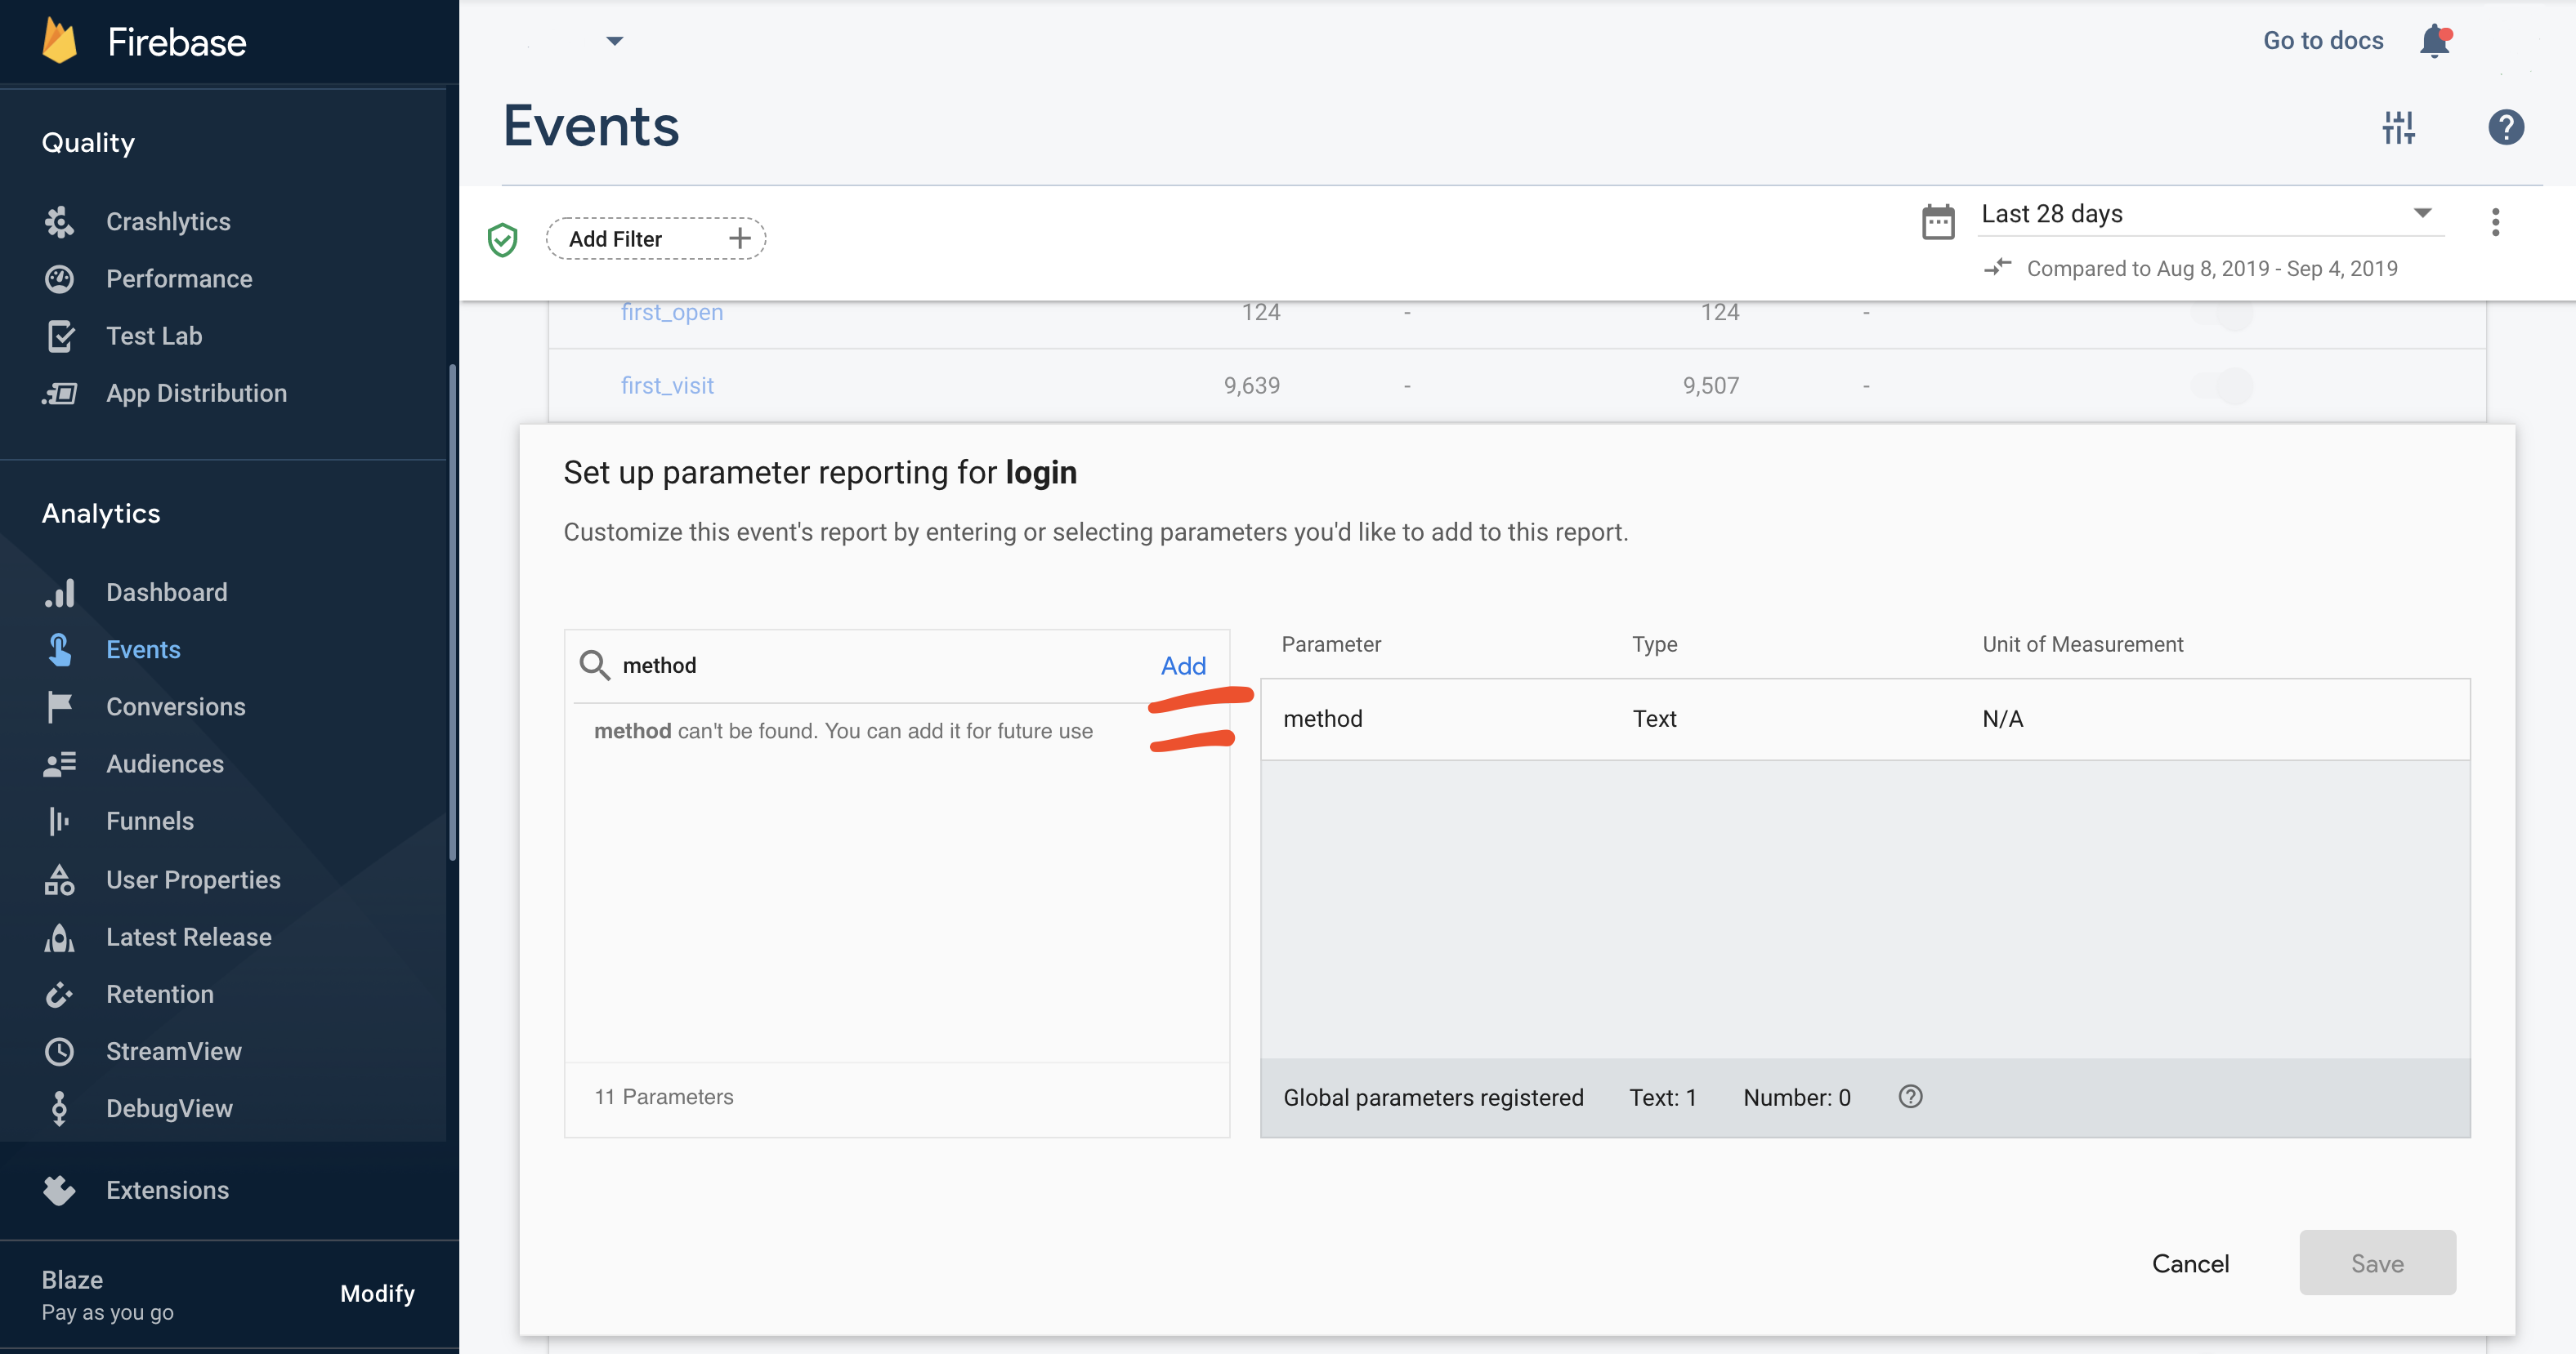Image resolution: width=2576 pixels, height=1354 pixels.
Task: Select Funnels from Analytics menu
Action: pyautogui.click(x=150, y=819)
